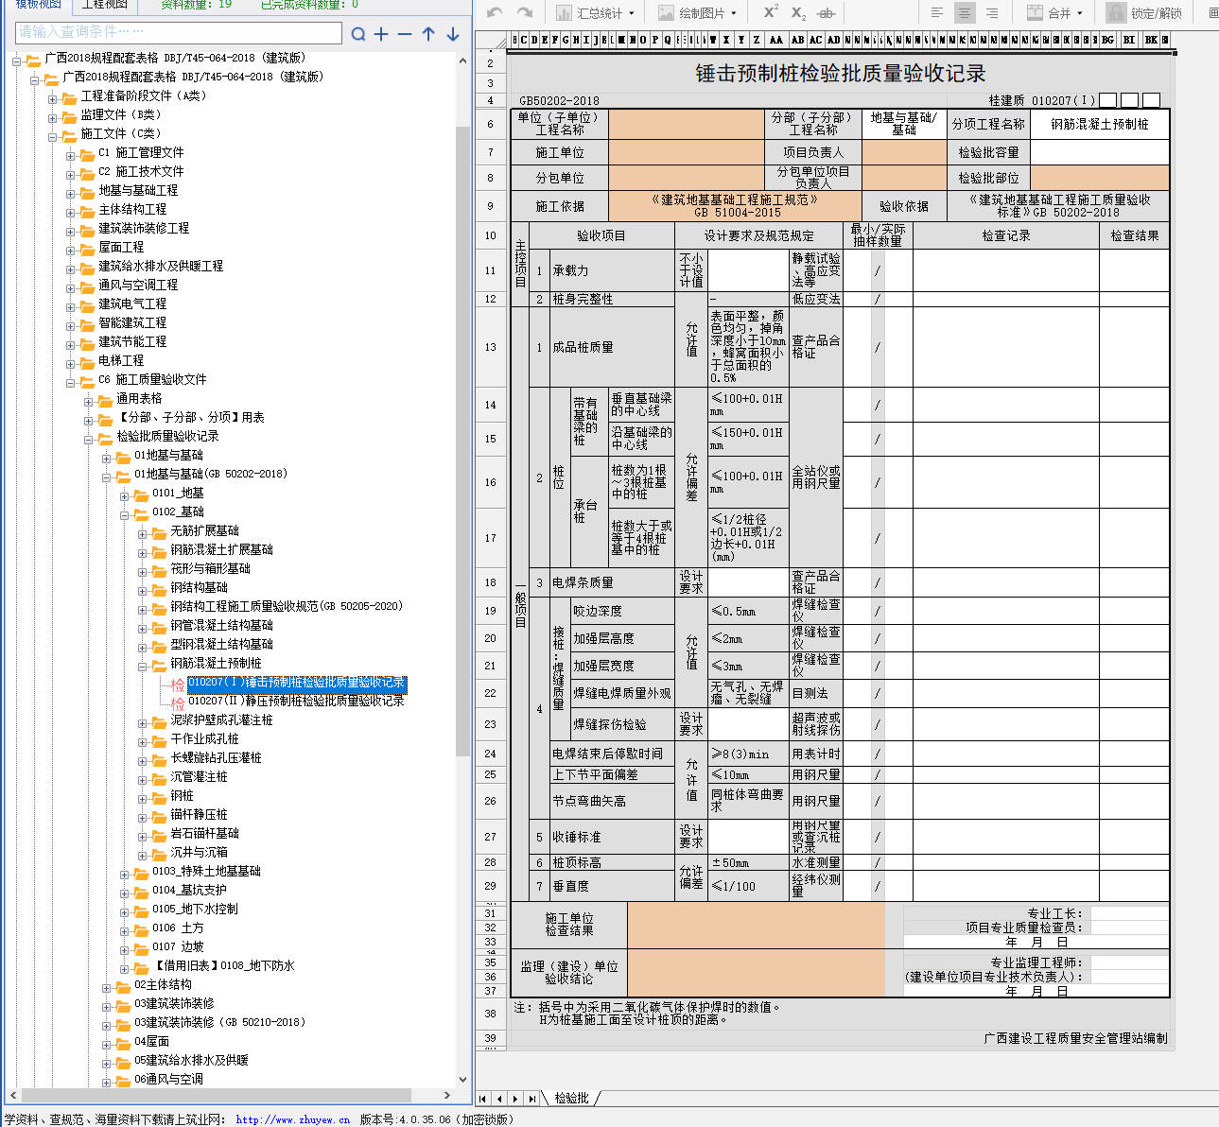Click column header AA
The image size is (1219, 1127).
tap(775, 40)
